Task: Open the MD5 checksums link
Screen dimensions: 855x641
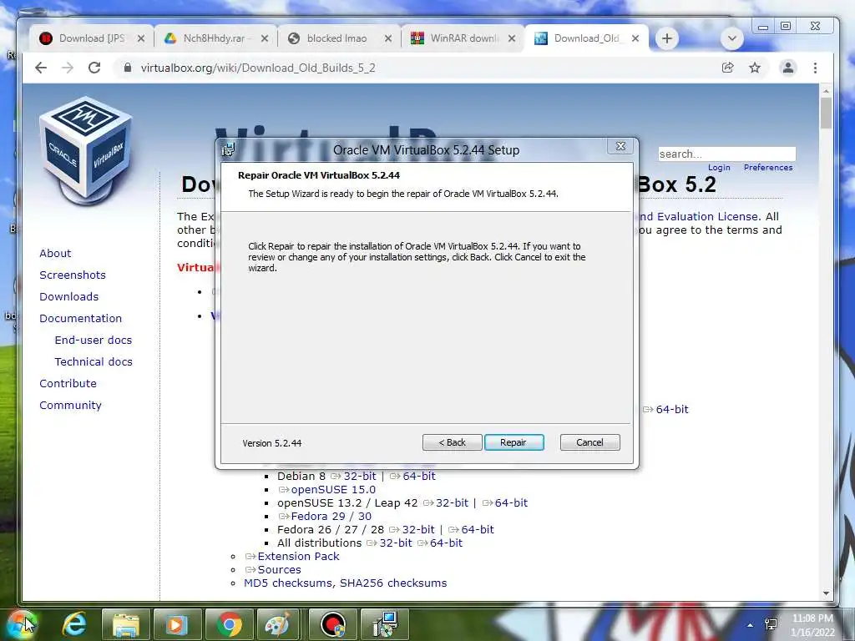Action: (x=289, y=583)
